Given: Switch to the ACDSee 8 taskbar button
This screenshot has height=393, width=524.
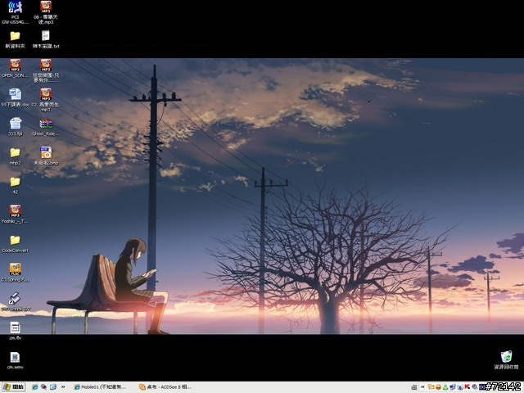Looking at the screenshot, I should 165,387.
